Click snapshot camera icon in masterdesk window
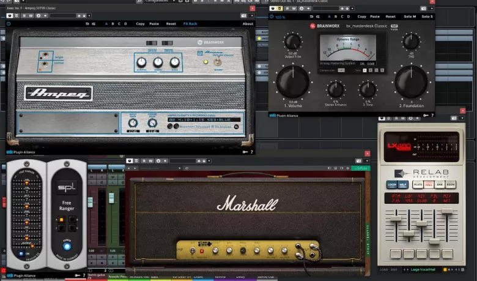Image resolution: width=477 pixels, height=281 pixels. click(423, 9)
